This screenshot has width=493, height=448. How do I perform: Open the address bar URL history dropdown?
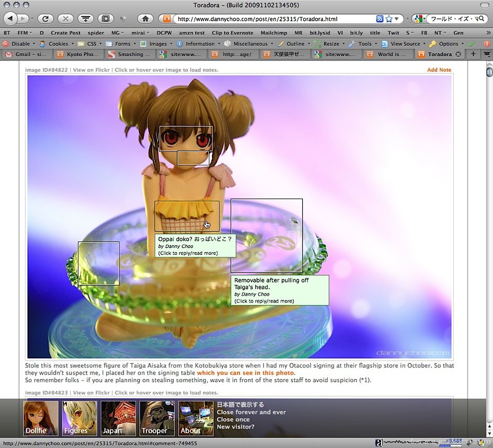[x=397, y=19]
